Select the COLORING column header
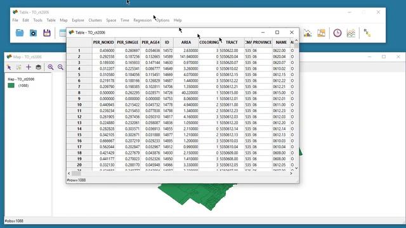 209,42
